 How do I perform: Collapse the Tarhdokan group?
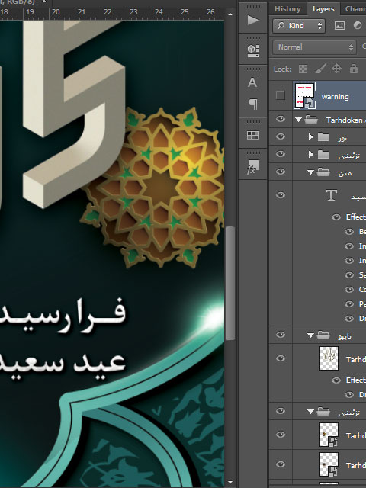(x=298, y=120)
